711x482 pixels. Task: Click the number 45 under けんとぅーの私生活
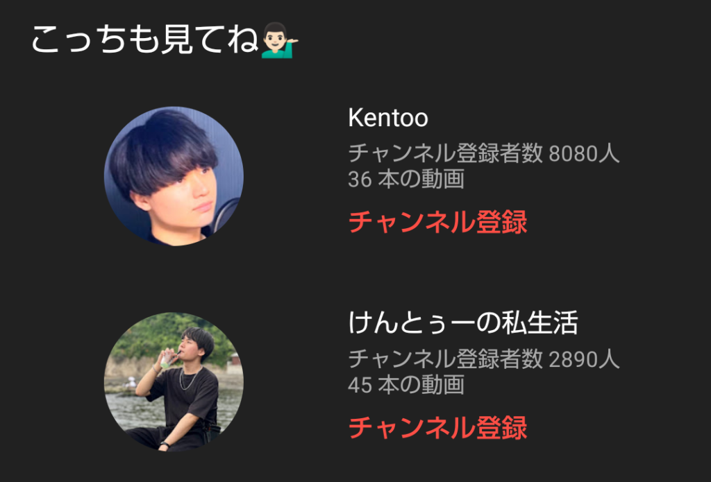360,385
